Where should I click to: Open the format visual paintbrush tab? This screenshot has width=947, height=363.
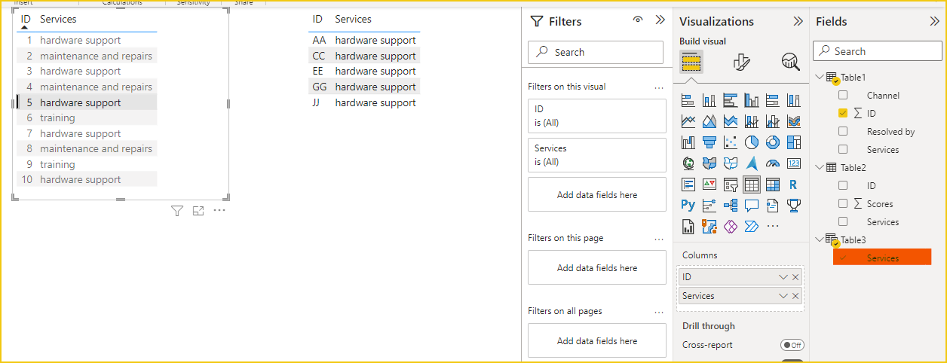click(741, 62)
